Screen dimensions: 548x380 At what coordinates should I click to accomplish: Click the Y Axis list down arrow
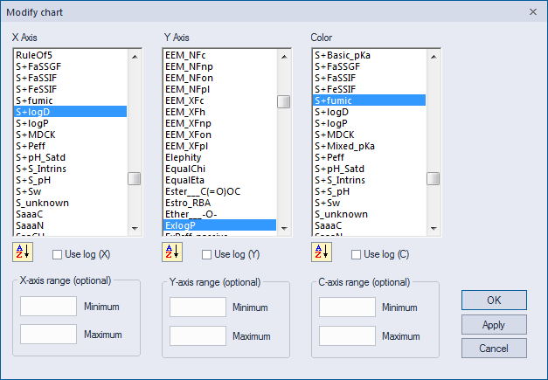point(284,228)
